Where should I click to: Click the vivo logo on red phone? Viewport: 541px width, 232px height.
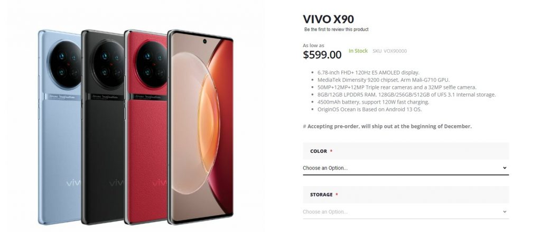point(159,183)
